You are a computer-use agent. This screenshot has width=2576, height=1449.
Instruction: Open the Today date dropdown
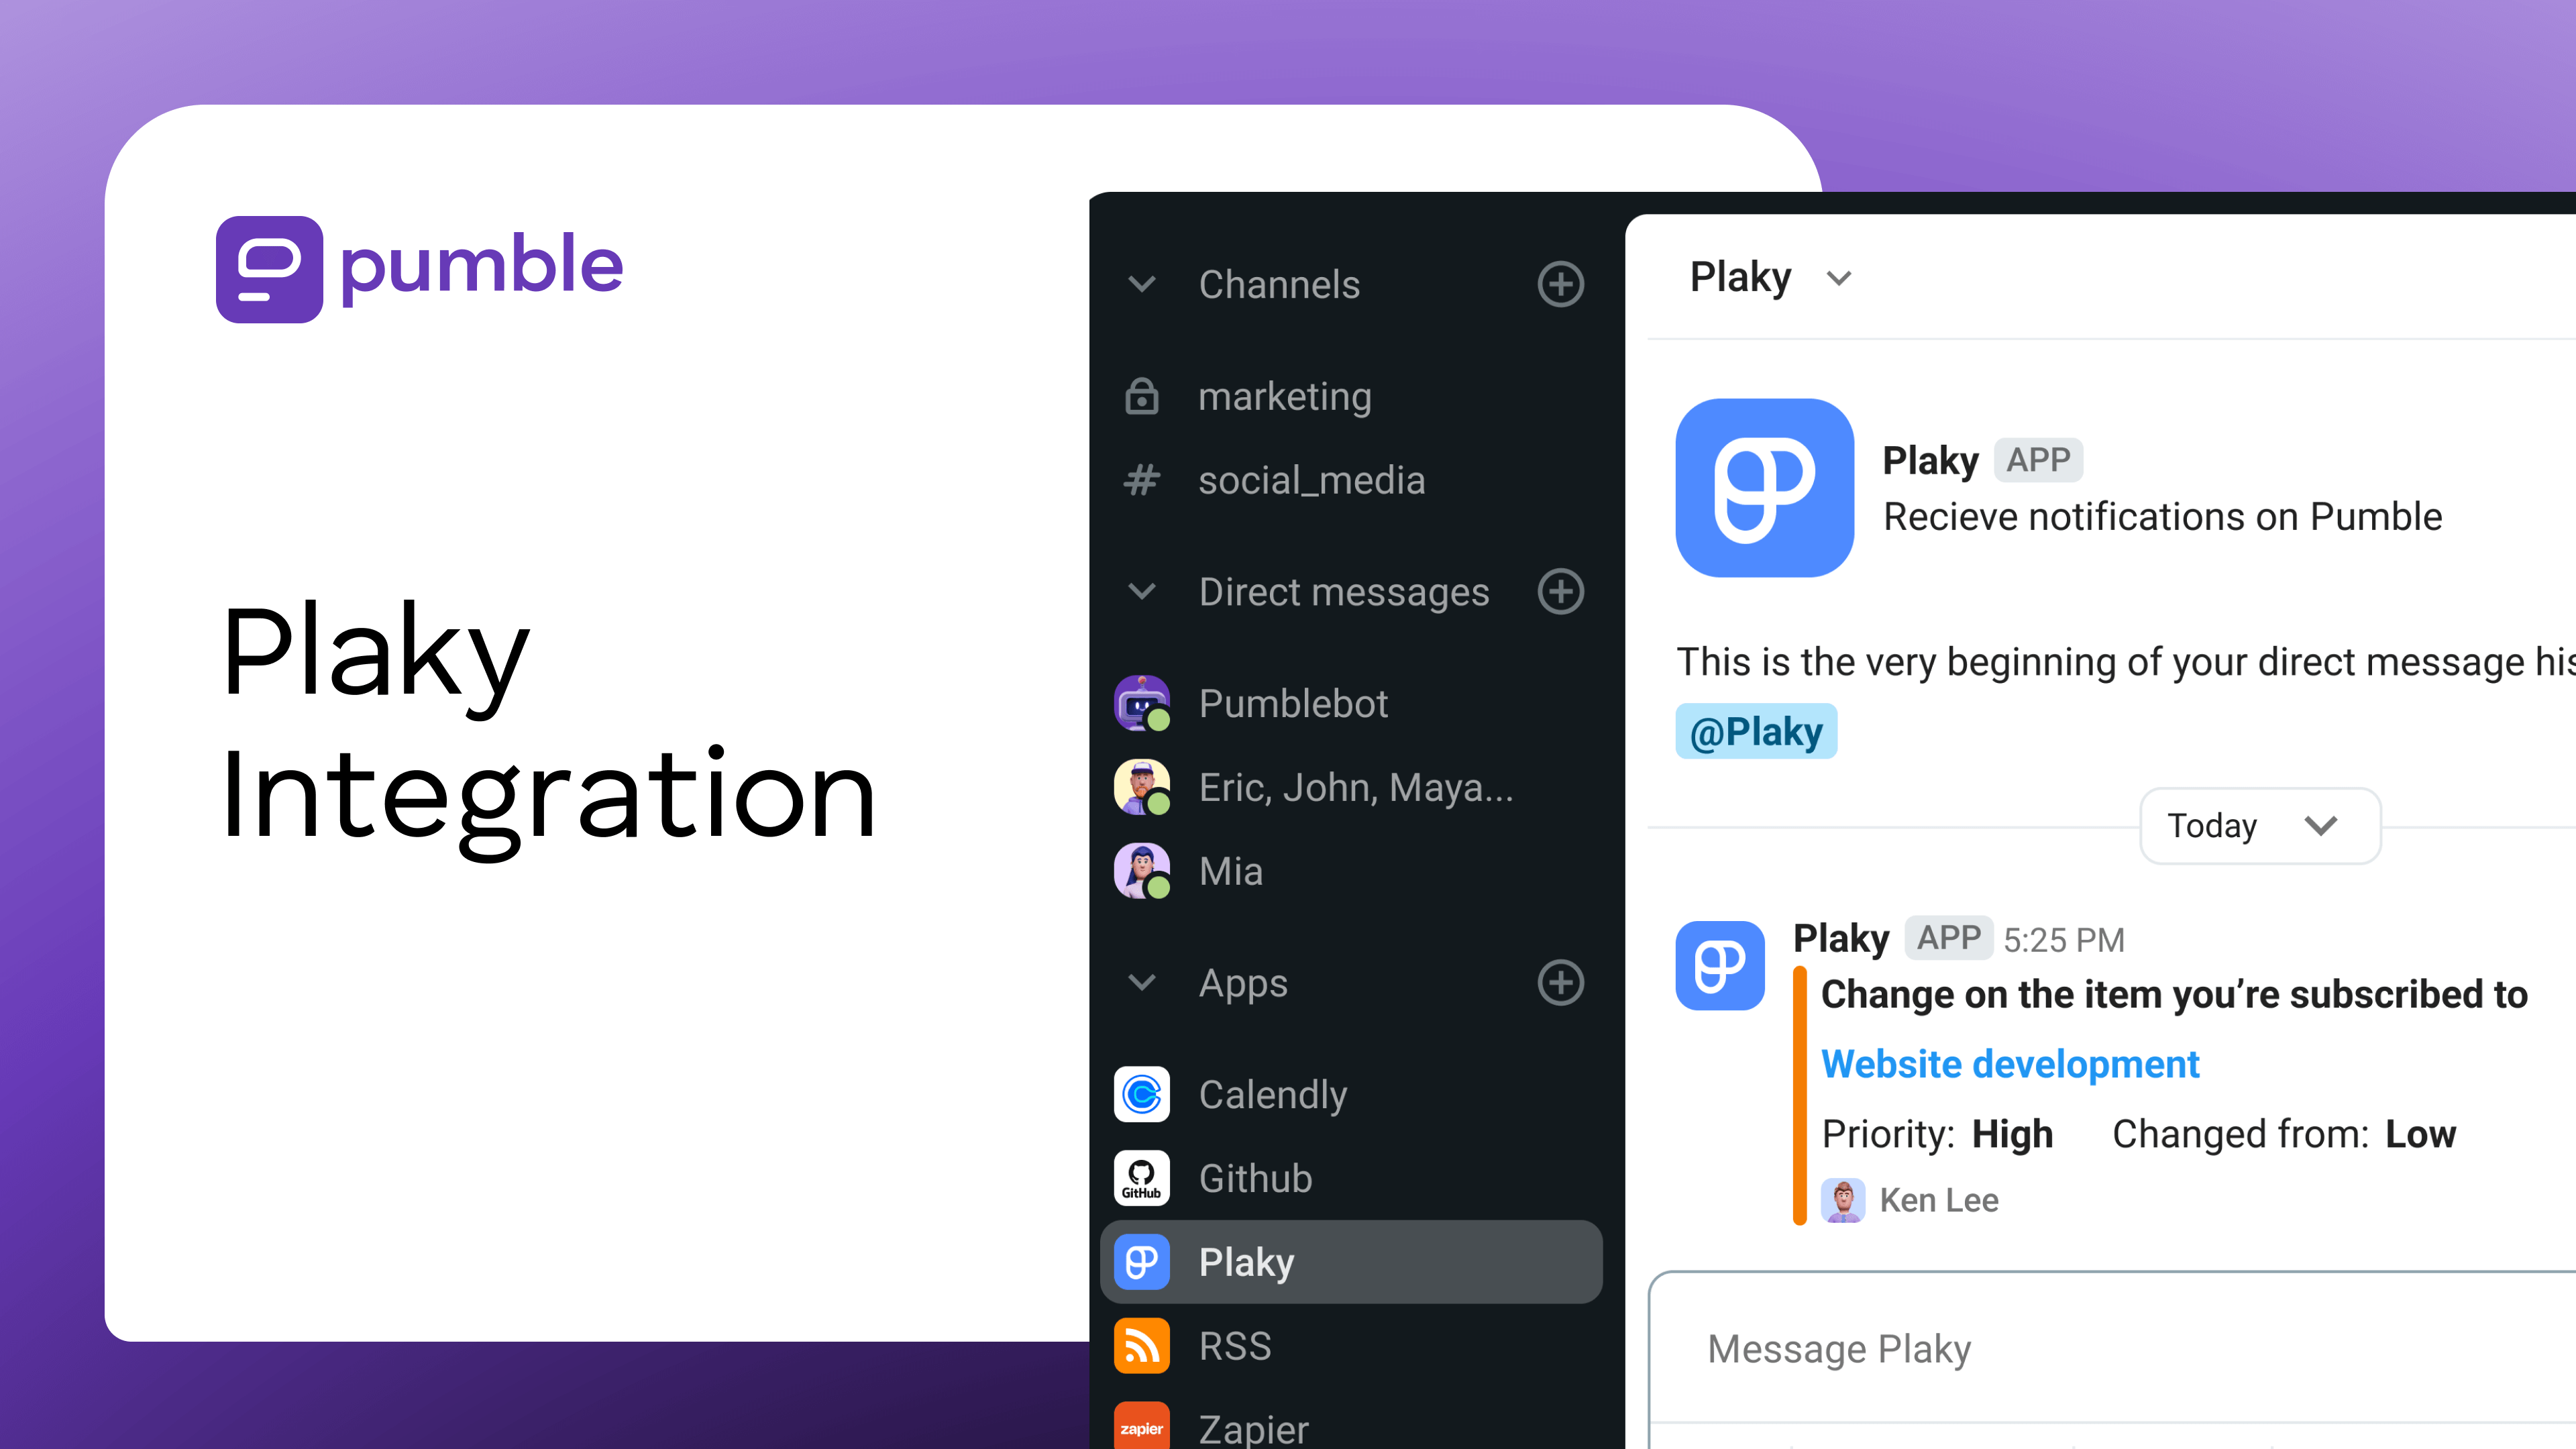(x=2260, y=826)
